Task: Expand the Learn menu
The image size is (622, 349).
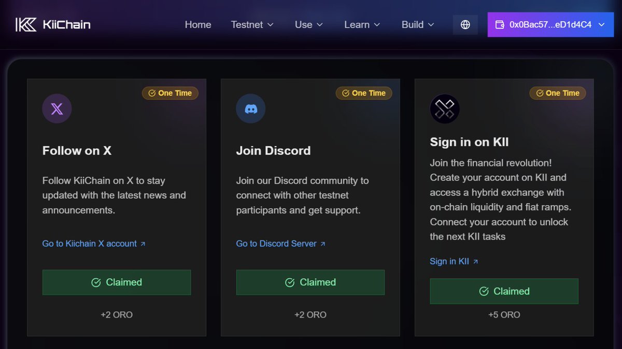Action: [x=362, y=24]
